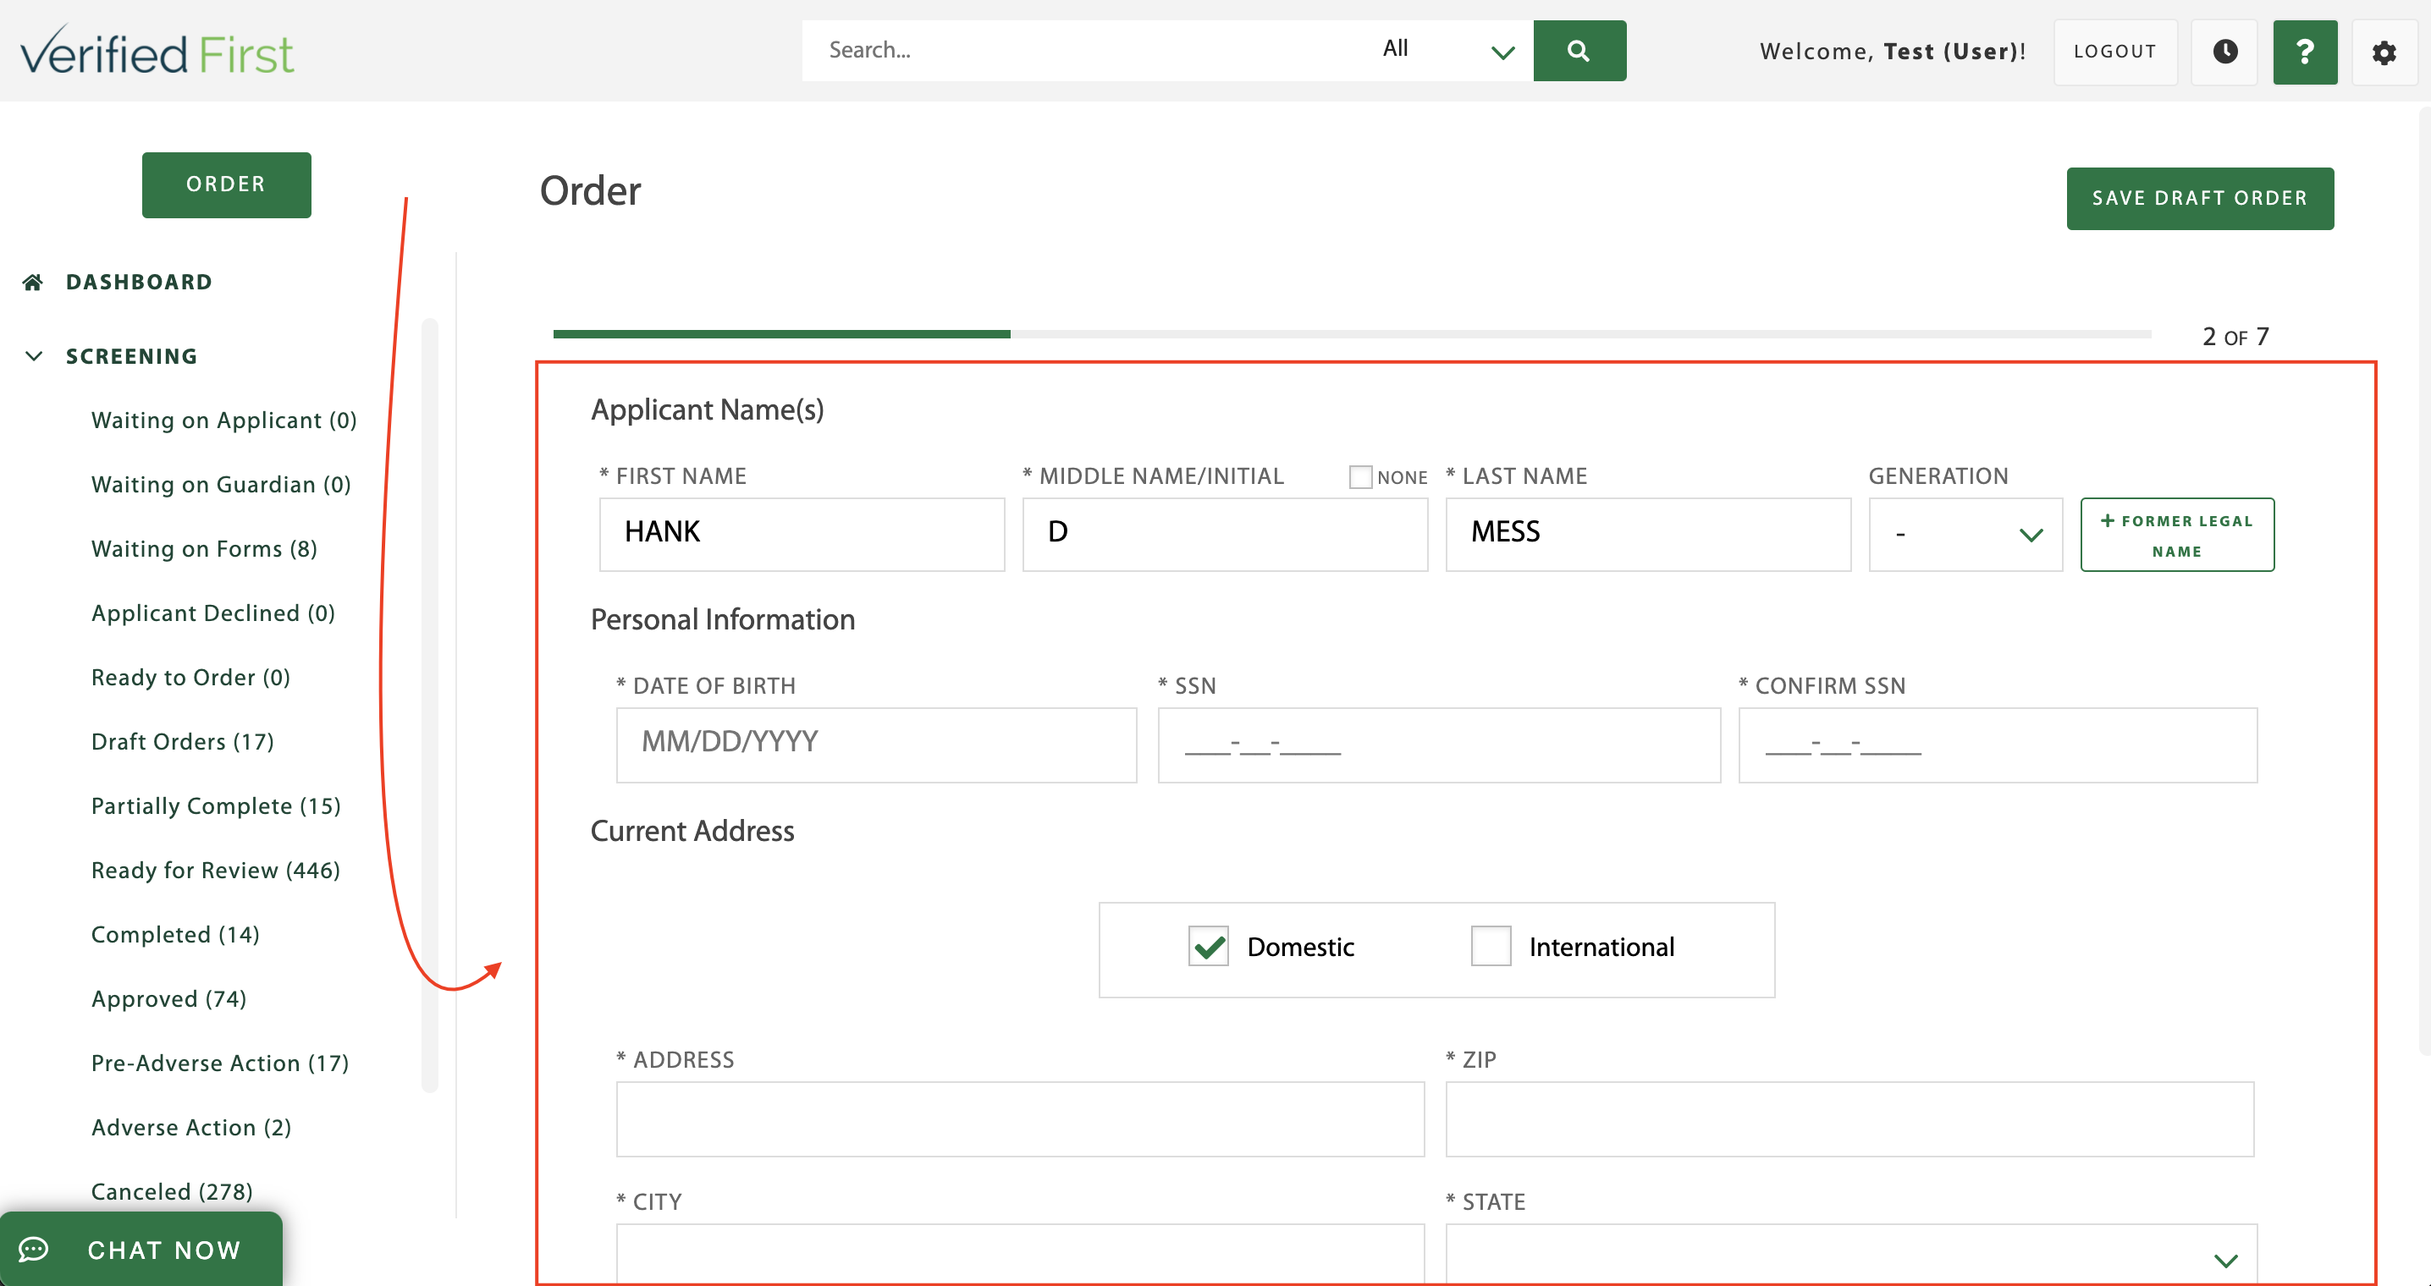
Task: Open Adverse Action (2)
Action: tap(190, 1128)
